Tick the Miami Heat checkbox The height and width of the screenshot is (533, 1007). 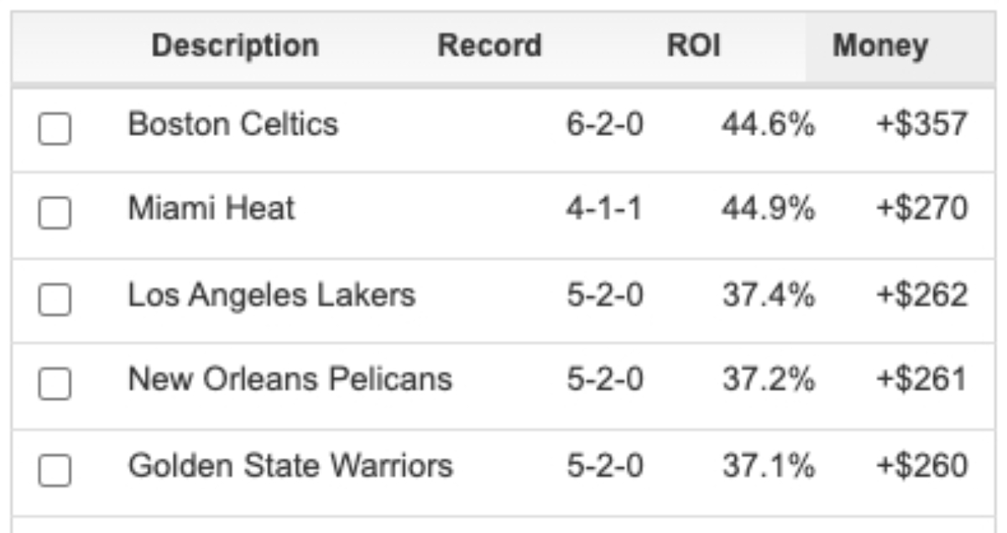coord(55,213)
